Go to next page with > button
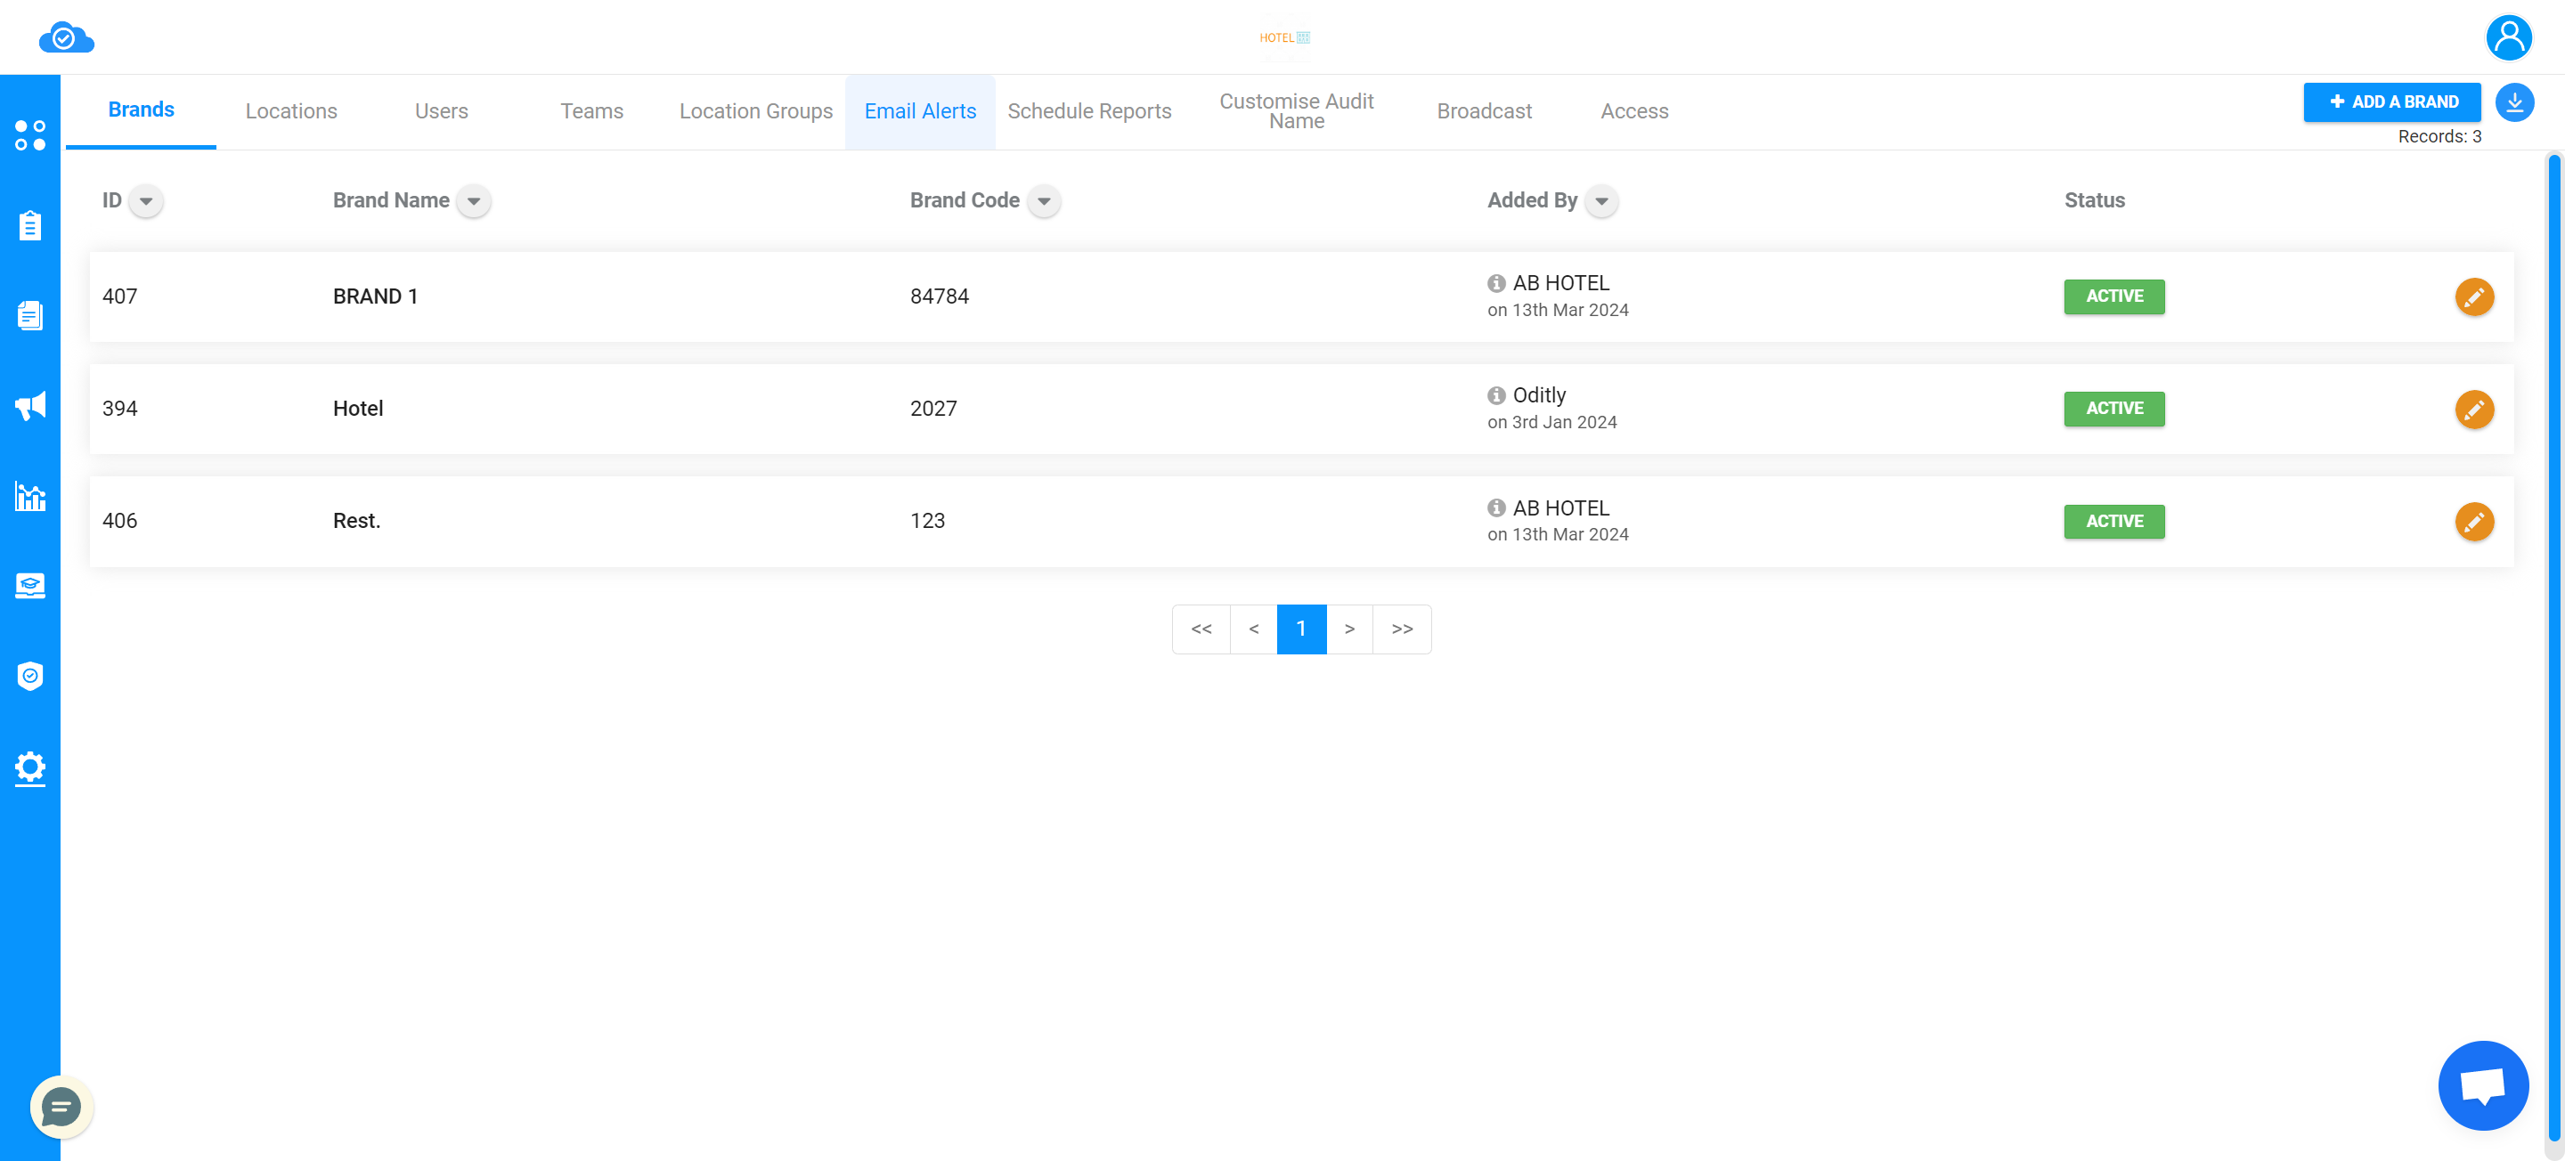Screen dimensions: 2565x1161 1349,629
